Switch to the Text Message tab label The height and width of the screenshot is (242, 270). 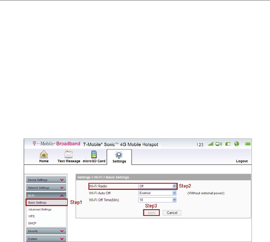pyautogui.click(x=69, y=161)
